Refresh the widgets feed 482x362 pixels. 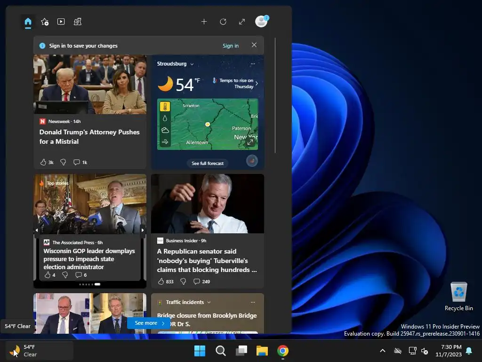(223, 22)
